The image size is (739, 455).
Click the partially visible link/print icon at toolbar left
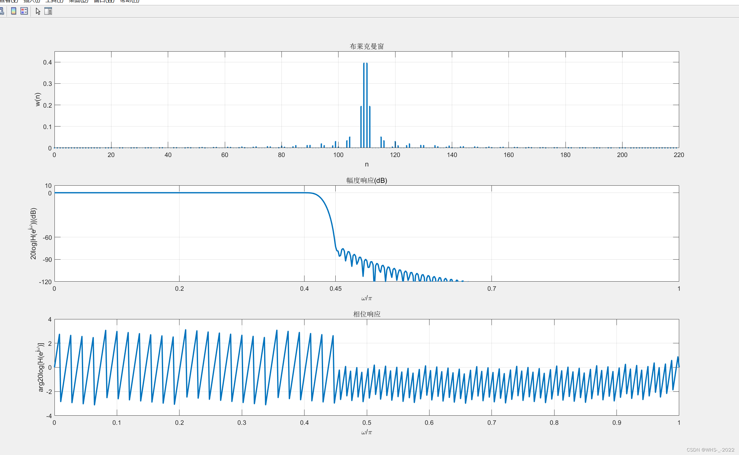[x=2, y=11]
